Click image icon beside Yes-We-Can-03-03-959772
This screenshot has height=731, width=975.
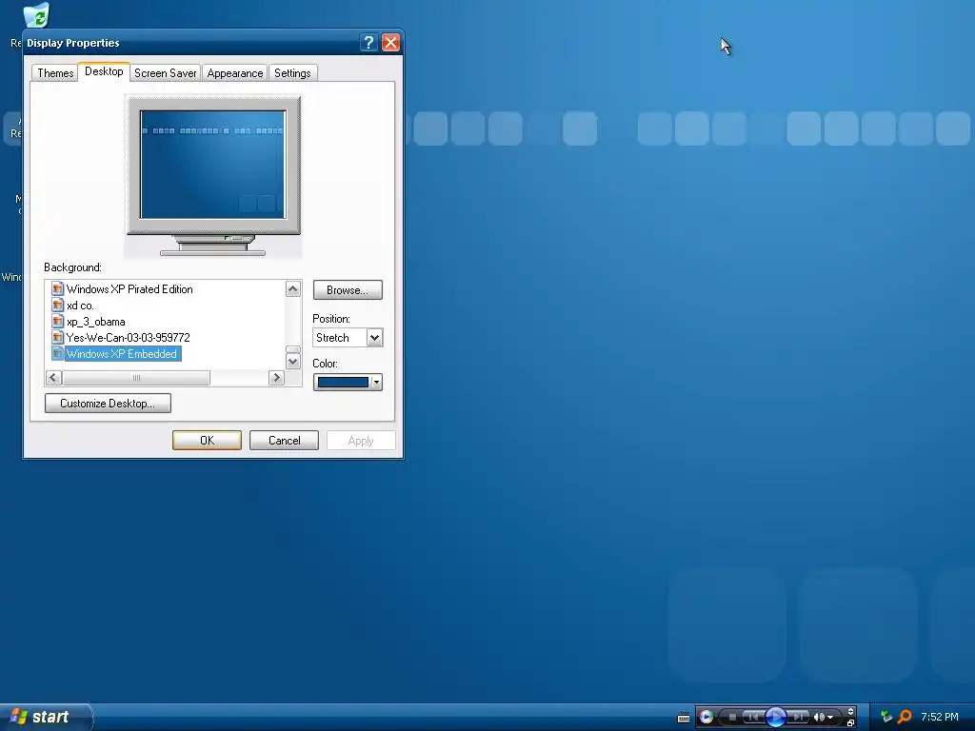click(x=57, y=337)
